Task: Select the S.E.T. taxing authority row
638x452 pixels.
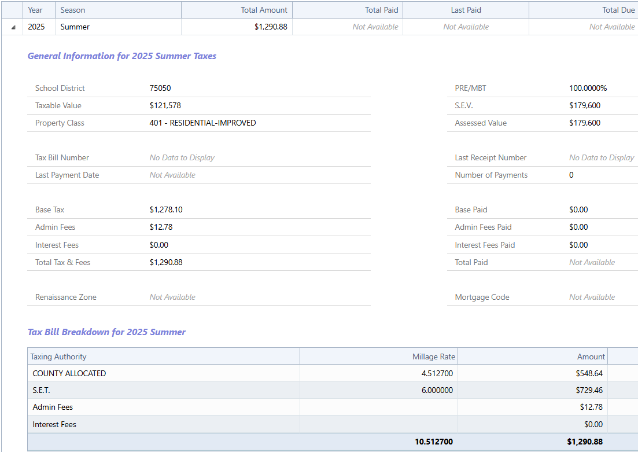Action: pos(42,390)
